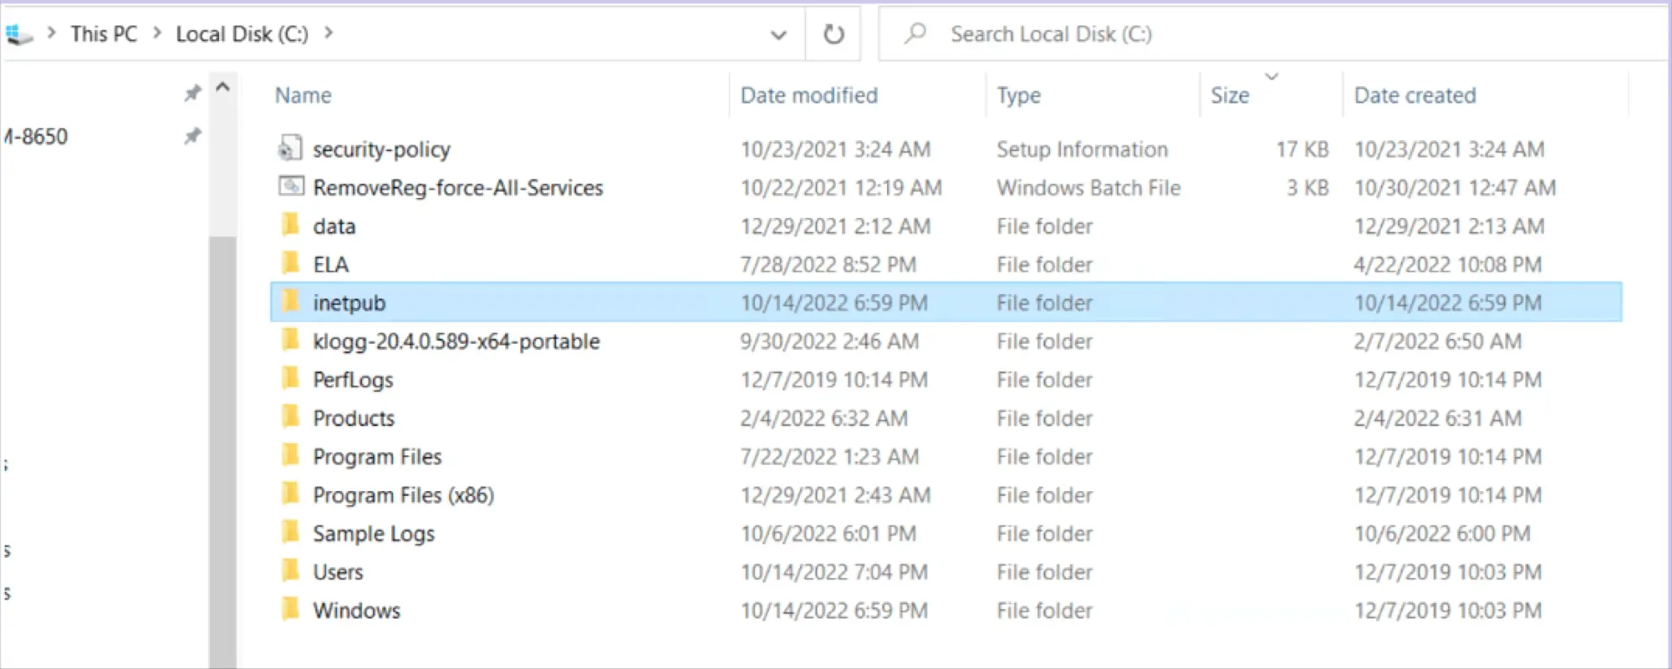
Task: Click the RemoveReg-force-All-Services batch file icon
Action: pos(290,186)
